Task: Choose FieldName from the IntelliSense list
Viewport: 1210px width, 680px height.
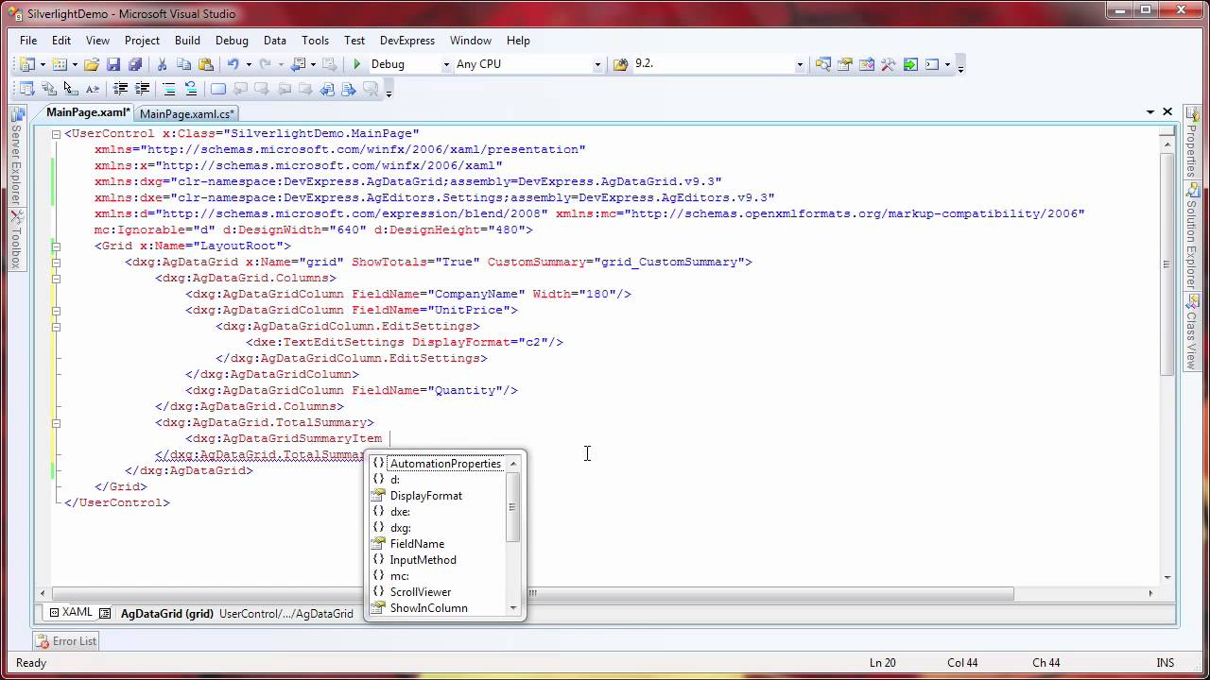Action: click(x=417, y=544)
